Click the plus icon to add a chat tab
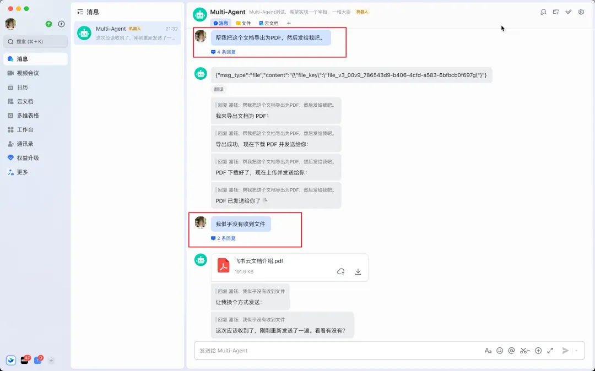595x371 pixels. tap(289, 23)
